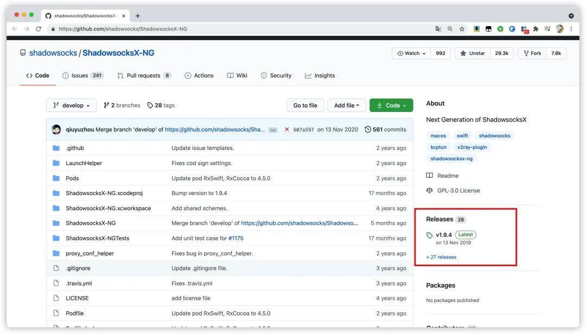Close the ShadowsocksX-NG browser tab

point(124,16)
